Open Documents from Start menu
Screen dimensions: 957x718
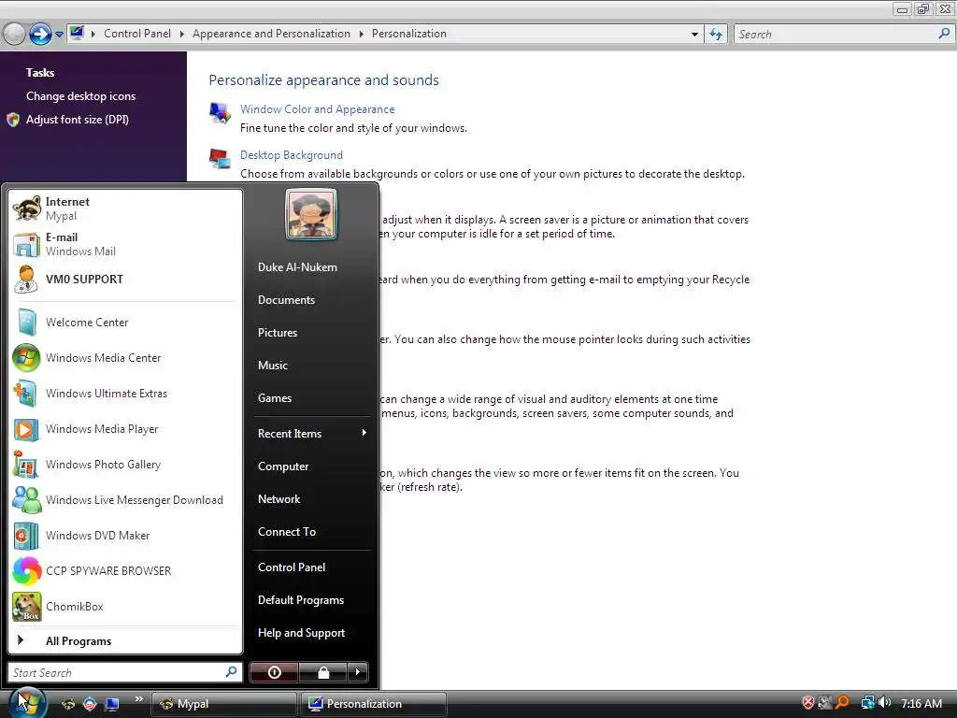pos(311,300)
